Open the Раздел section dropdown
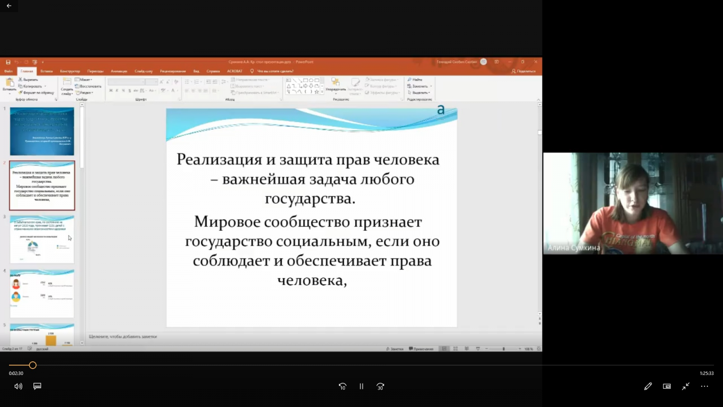Viewport: 723px width, 407px height. pos(85,92)
